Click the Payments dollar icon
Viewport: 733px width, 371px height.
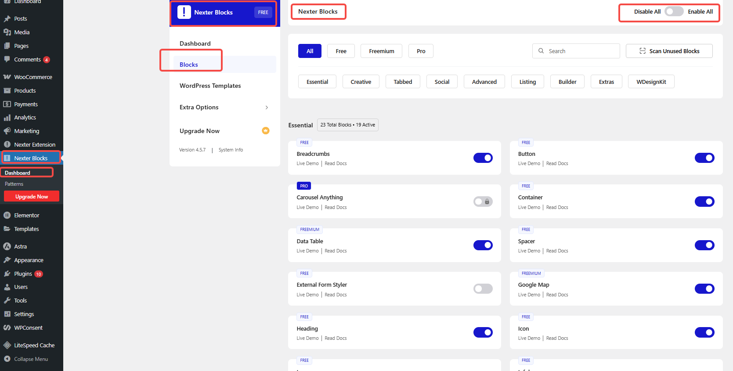click(7, 104)
